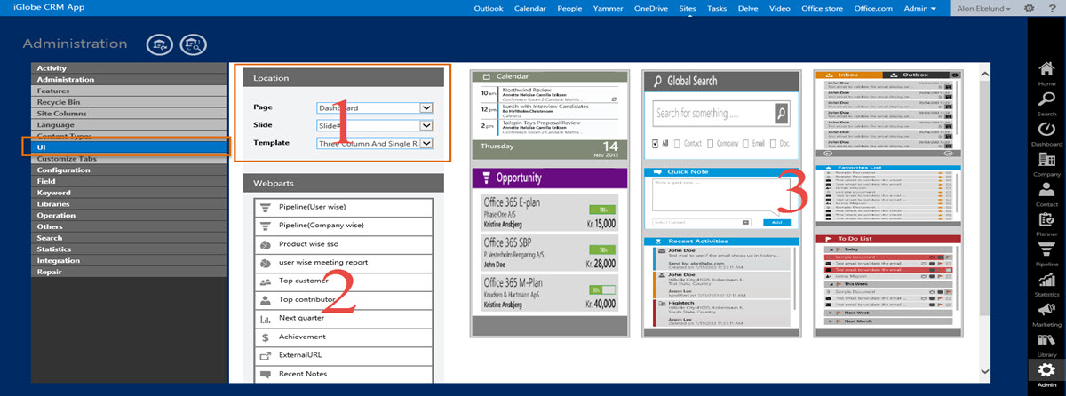Screen dimensions: 1066x396
Task: Click first round icon beside Administration title
Action: 162,44
